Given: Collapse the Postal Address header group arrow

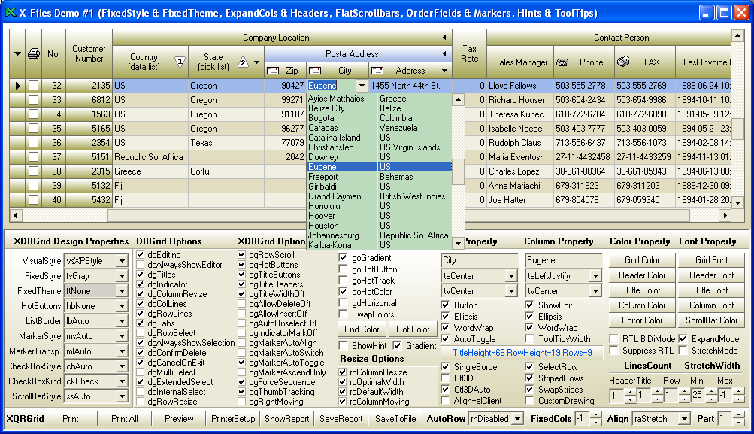Looking at the screenshot, I should (x=444, y=54).
